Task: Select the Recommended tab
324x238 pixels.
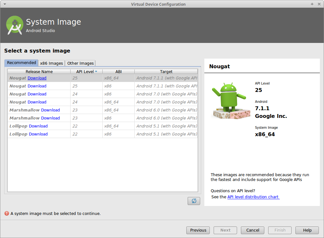Action: [21, 63]
